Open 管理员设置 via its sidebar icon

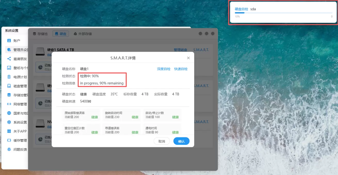[9, 50]
